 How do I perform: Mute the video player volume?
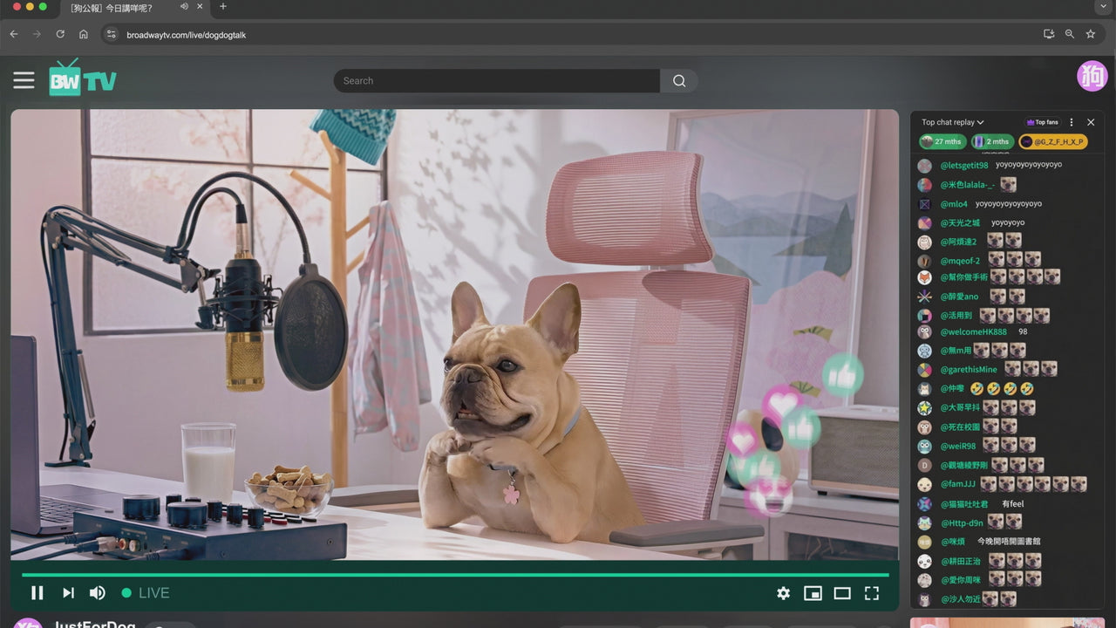[97, 593]
